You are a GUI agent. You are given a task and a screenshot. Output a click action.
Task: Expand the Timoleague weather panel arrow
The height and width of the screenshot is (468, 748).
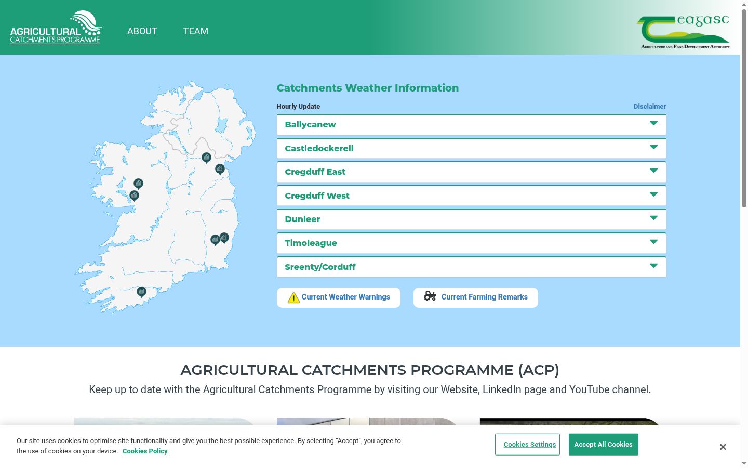(x=653, y=242)
